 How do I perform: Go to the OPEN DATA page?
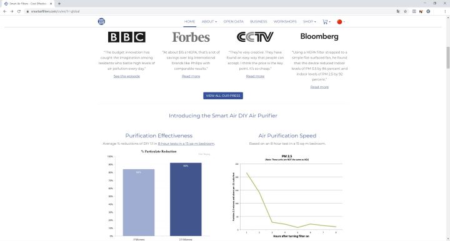[x=233, y=22]
